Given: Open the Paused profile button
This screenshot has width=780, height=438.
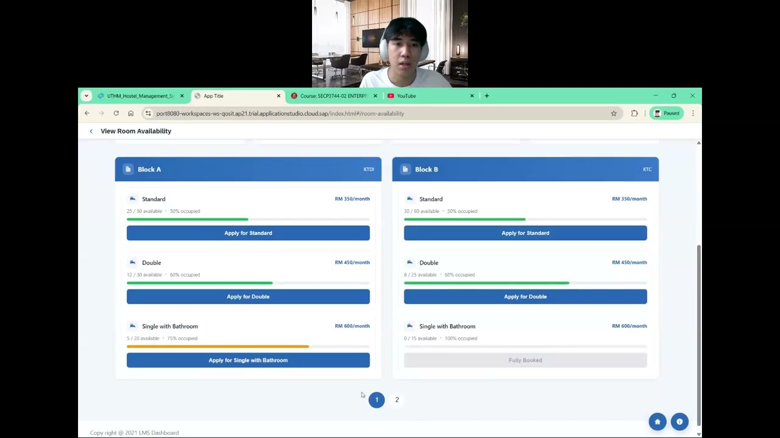Looking at the screenshot, I should [667, 113].
